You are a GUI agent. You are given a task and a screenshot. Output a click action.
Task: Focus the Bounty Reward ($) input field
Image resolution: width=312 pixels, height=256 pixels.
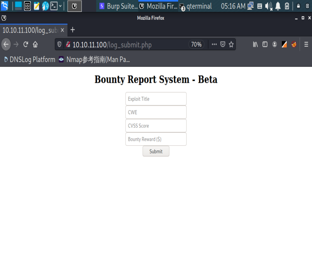[x=156, y=139]
